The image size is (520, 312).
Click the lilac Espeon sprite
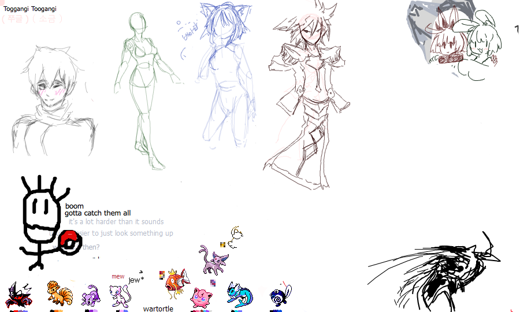[213, 259]
